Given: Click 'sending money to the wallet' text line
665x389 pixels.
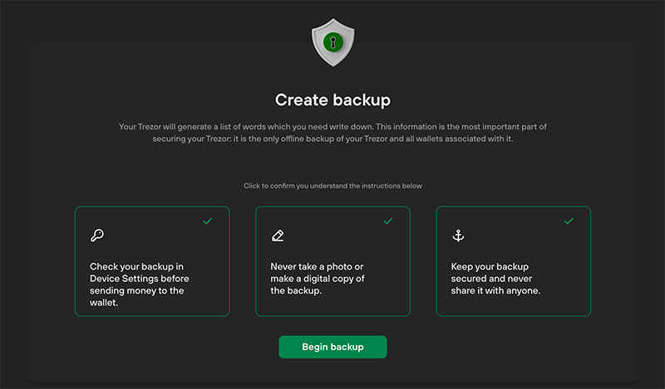Looking at the screenshot, I should click(136, 297).
